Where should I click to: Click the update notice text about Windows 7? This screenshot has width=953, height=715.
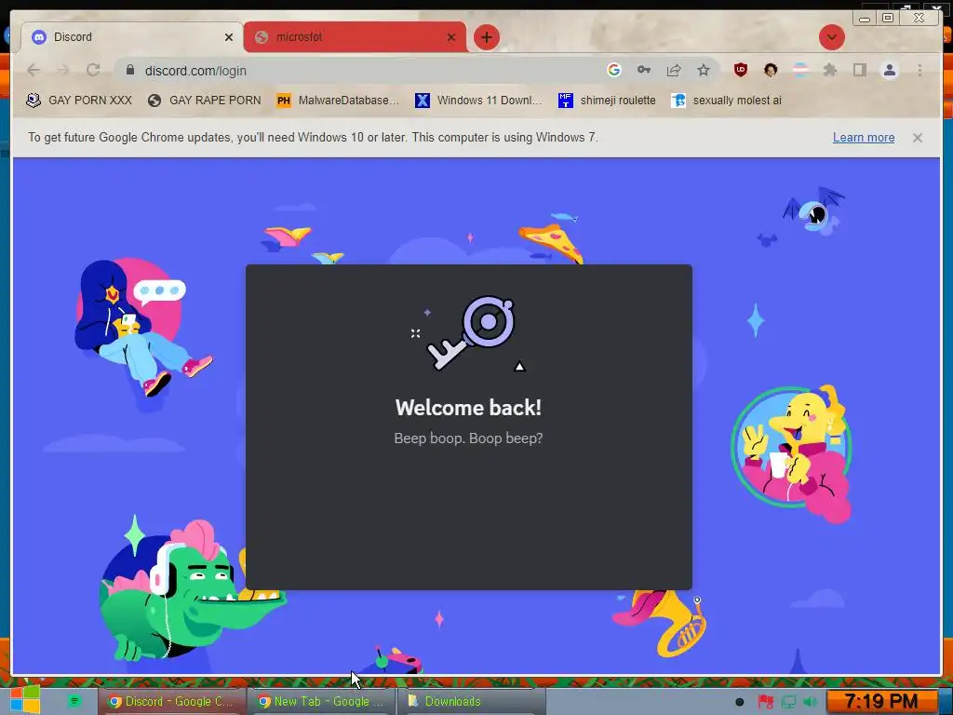pos(313,138)
